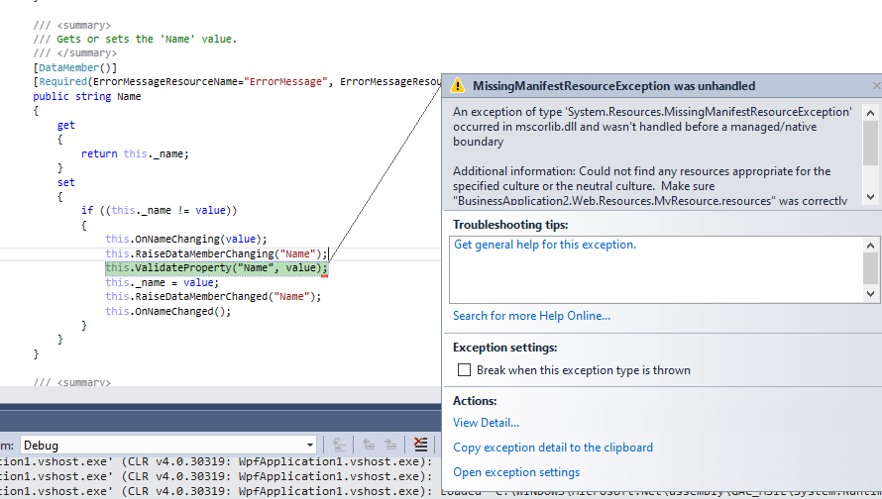Click the 'this._name = value;' line
The image size is (882, 499).
tap(162, 282)
